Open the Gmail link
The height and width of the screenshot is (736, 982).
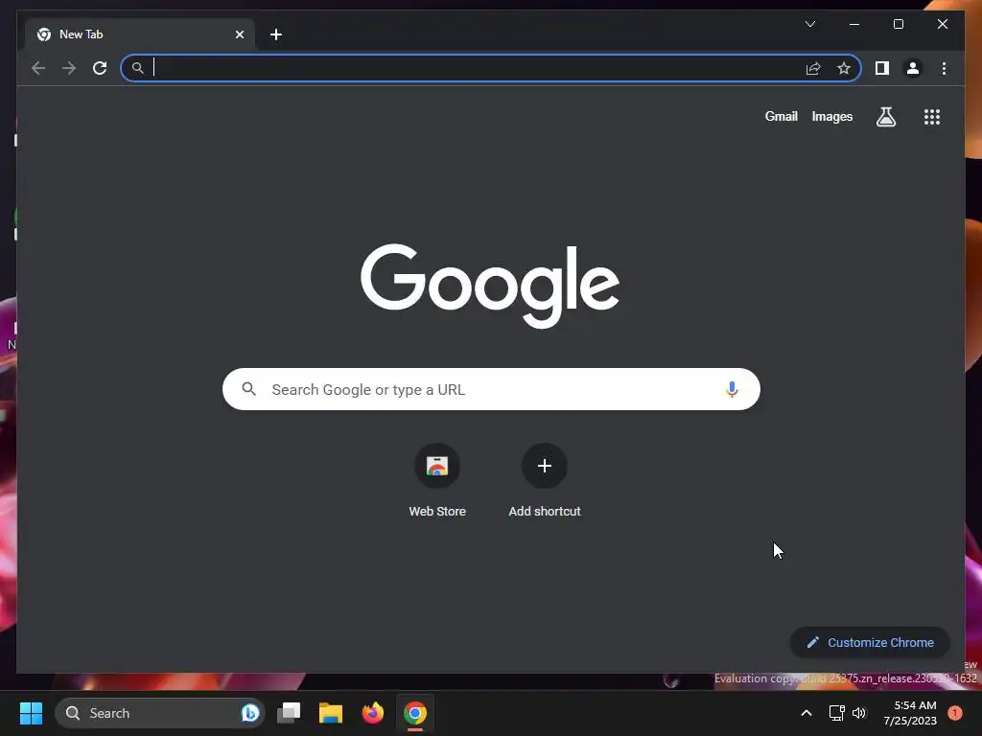781,116
